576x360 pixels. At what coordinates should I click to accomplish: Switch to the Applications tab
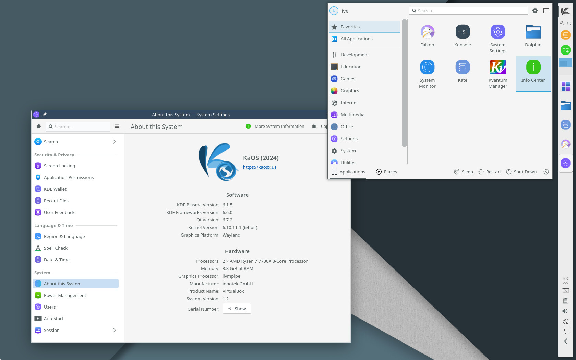[348, 172]
